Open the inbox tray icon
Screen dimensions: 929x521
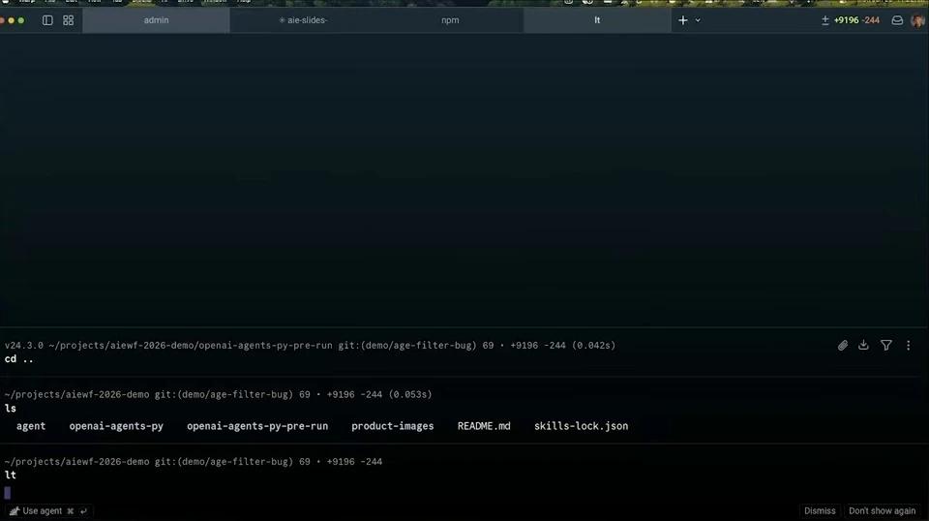click(x=897, y=20)
